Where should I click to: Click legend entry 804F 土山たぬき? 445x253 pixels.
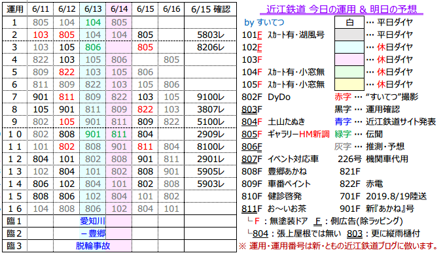(274, 122)
